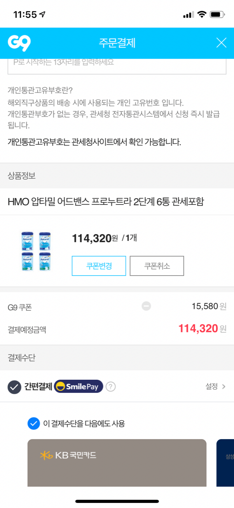The height and width of the screenshot is (508, 234).
Task: Toggle the 간편결제 payment method checkmark
Action: pyautogui.click(x=15, y=387)
